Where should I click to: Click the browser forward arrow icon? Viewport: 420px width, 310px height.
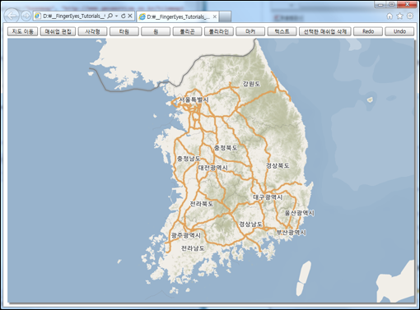pos(26,16)
